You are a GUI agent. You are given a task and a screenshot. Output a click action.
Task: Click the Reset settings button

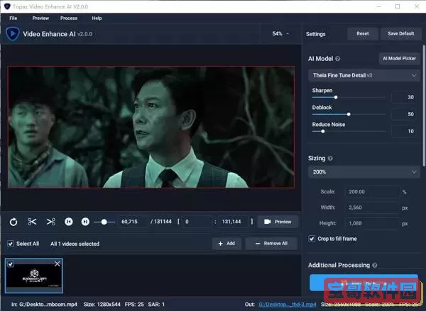363,33
